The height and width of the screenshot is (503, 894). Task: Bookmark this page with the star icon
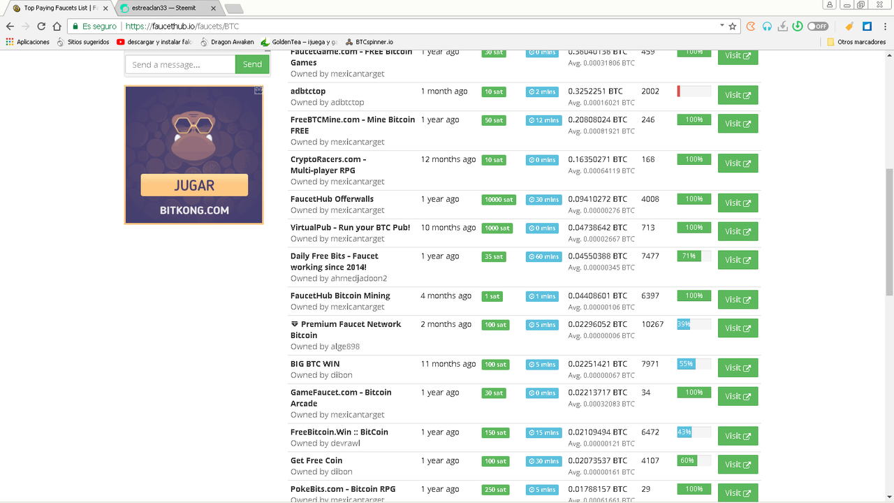[x=733, y=27]
